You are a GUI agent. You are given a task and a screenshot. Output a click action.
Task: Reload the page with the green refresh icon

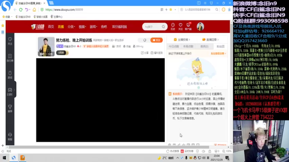pyautogui.click(x=21, y=10)
